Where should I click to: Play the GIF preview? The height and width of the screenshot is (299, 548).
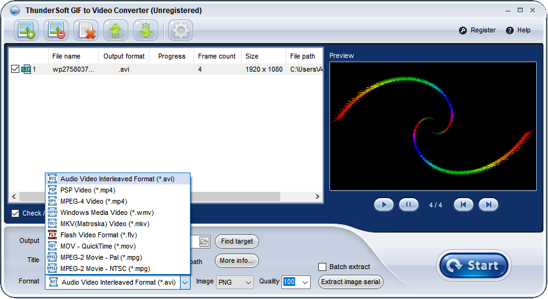coord(384,204)
